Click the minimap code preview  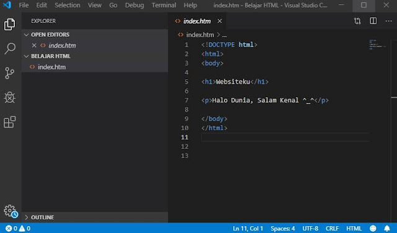377,45
